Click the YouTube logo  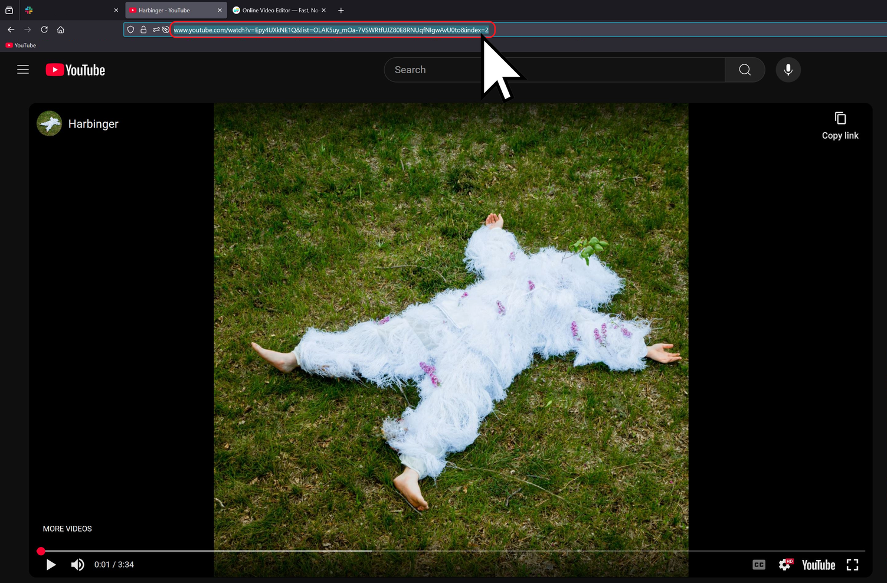75,69
